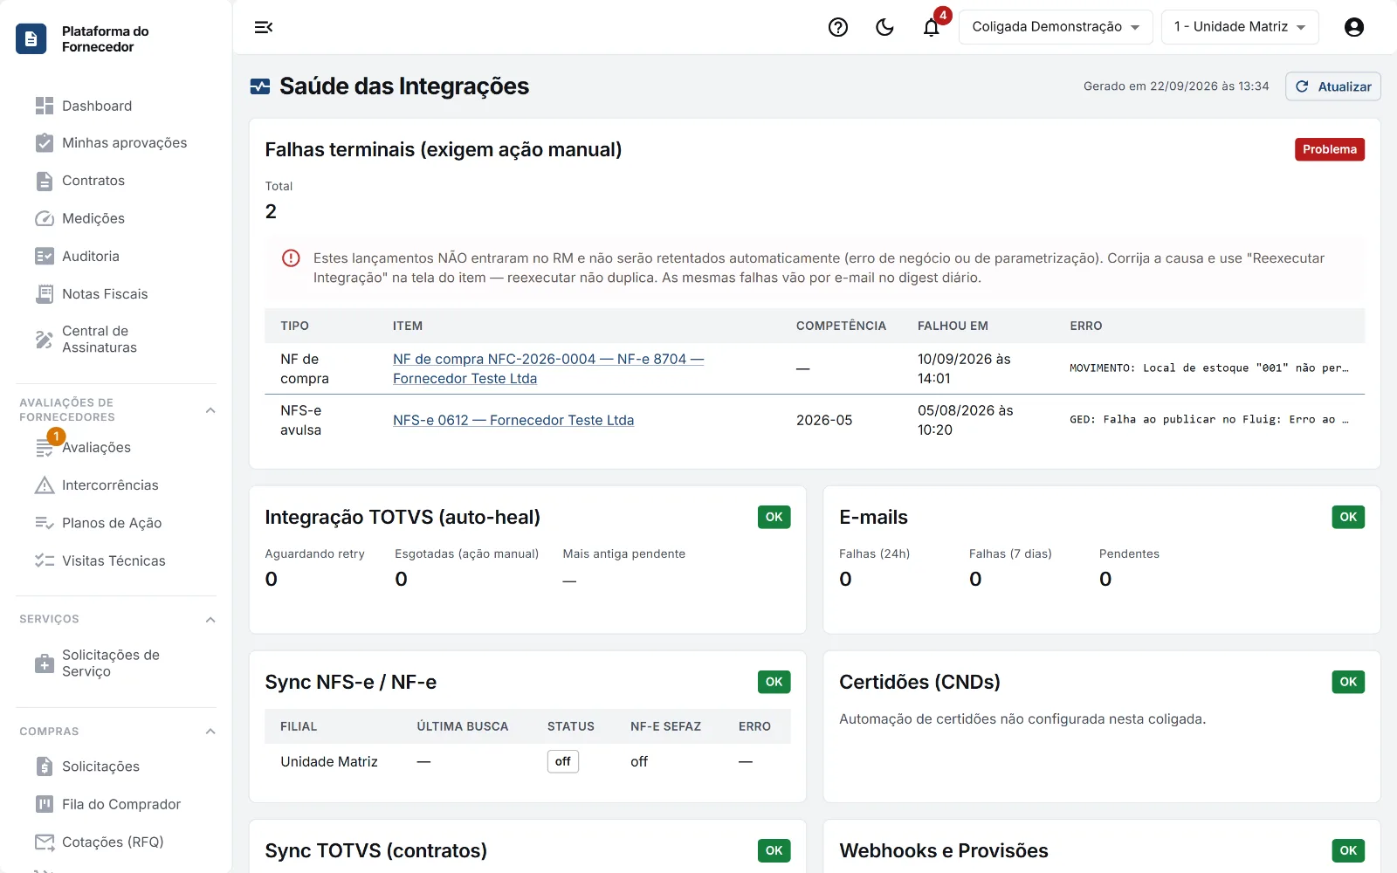
Task: Click the Fila do Comprador kanban icon
Action: pos(45,804)
